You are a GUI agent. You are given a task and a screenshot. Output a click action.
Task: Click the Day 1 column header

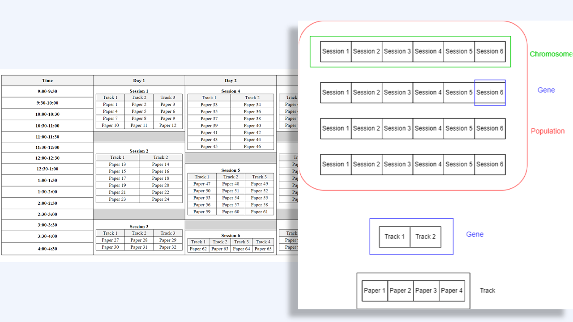point(139,80)
